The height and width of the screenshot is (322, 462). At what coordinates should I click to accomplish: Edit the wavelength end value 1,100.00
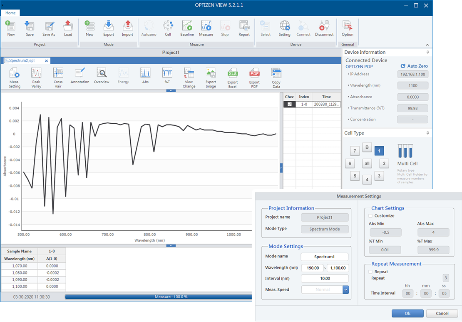coord(338,268)
